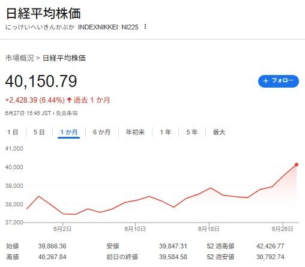The width and height of the screenshot is (305, 267).
Task: Click the 始値 value 39,866.36
Action: [52, 246]
